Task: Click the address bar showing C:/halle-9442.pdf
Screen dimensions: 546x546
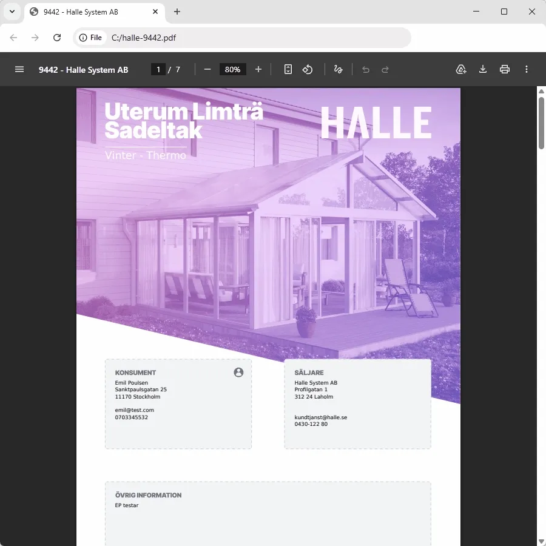Action: coord(242,38)
